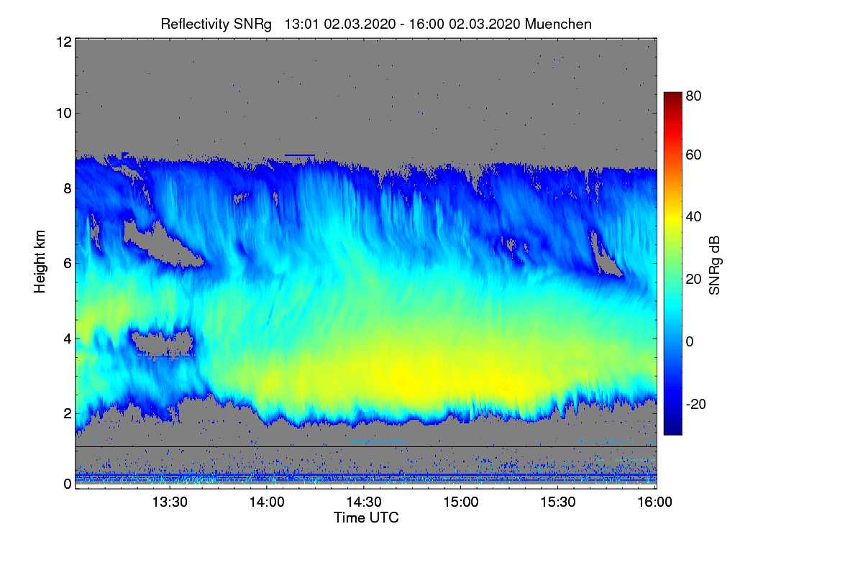Click the 60 colorbar tick label
This screenshot has height=575, width=863.
pos(693,155)
